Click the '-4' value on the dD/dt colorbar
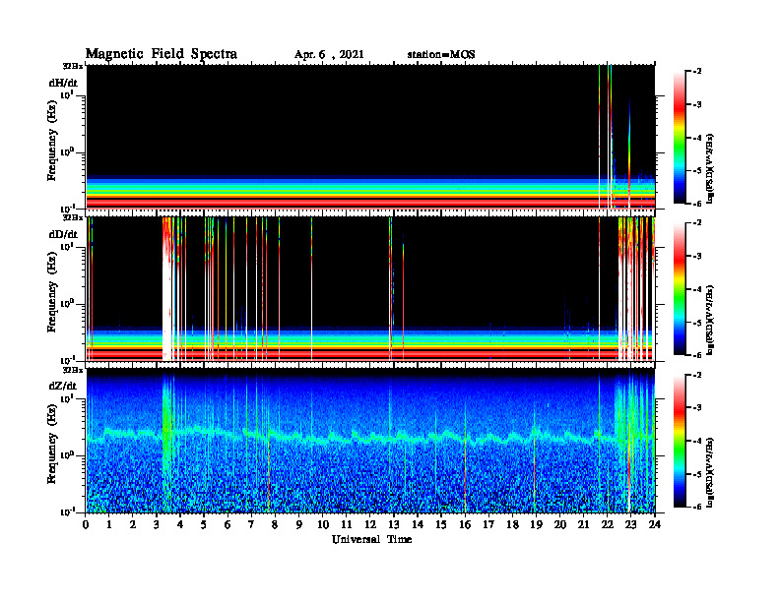The image size is (780, 602). pyautogui.click(x=697, y=289)
